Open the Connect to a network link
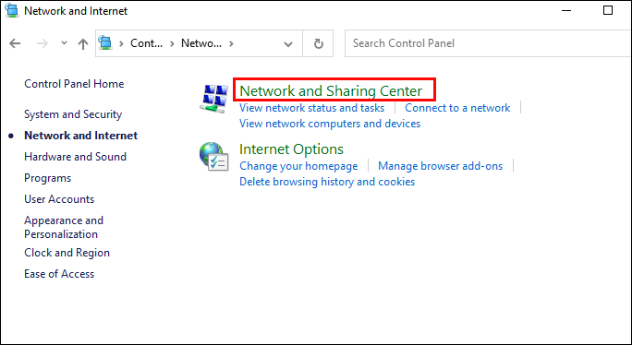This screenshot has width=632, height=345. [x=457, y=108]
